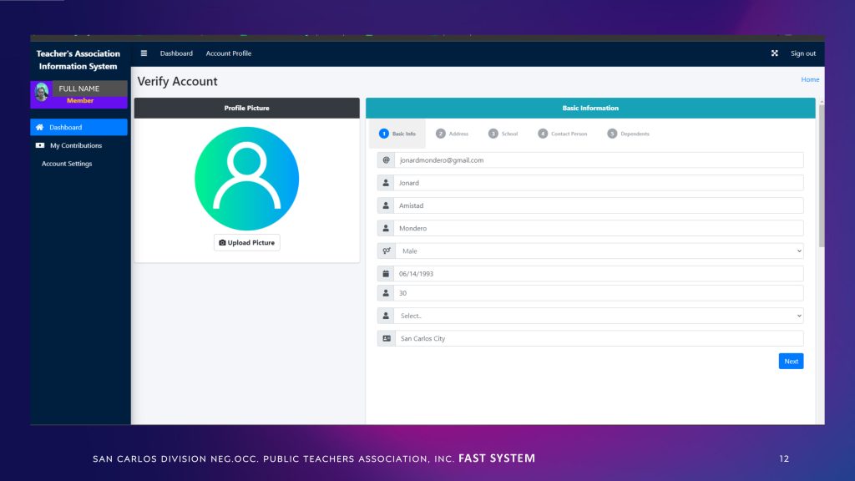
Task: Click the first name field containing Jonard
Action: pyautogui.click(x=599, y=183)
